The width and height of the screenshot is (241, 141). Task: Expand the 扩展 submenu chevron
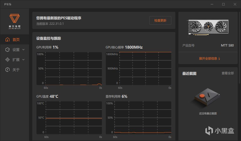coord(23,59)
